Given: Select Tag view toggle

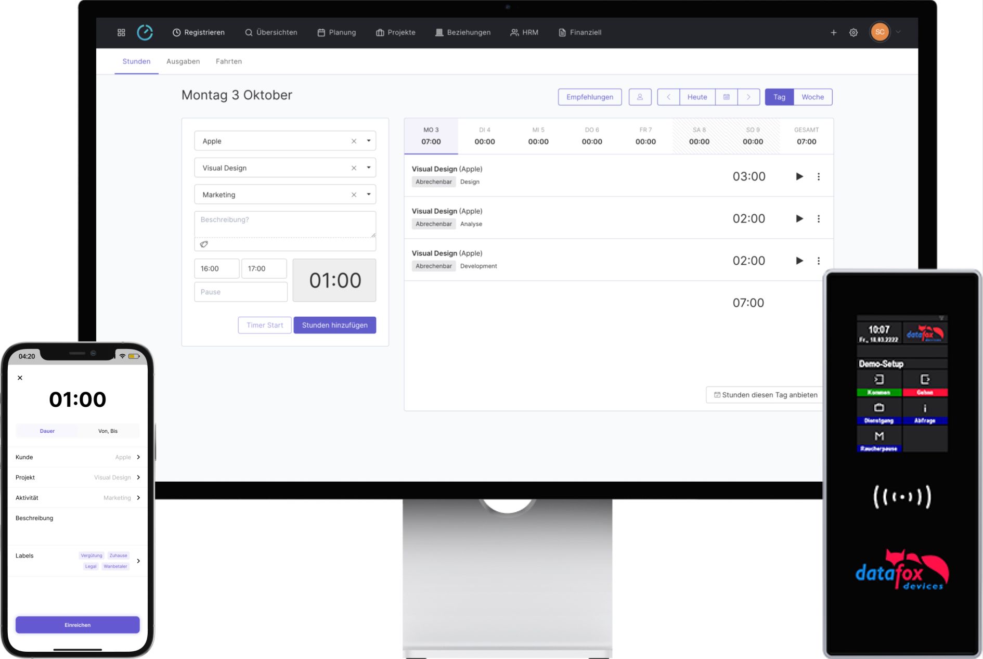Looking at the screenshot, I should 779,97.
